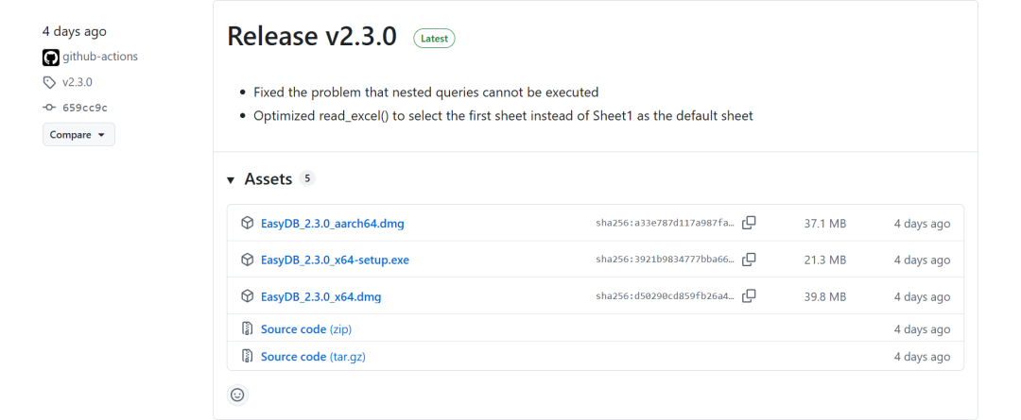Click the v2.3.0 tag icon
1021x420 pixels.
50,82
